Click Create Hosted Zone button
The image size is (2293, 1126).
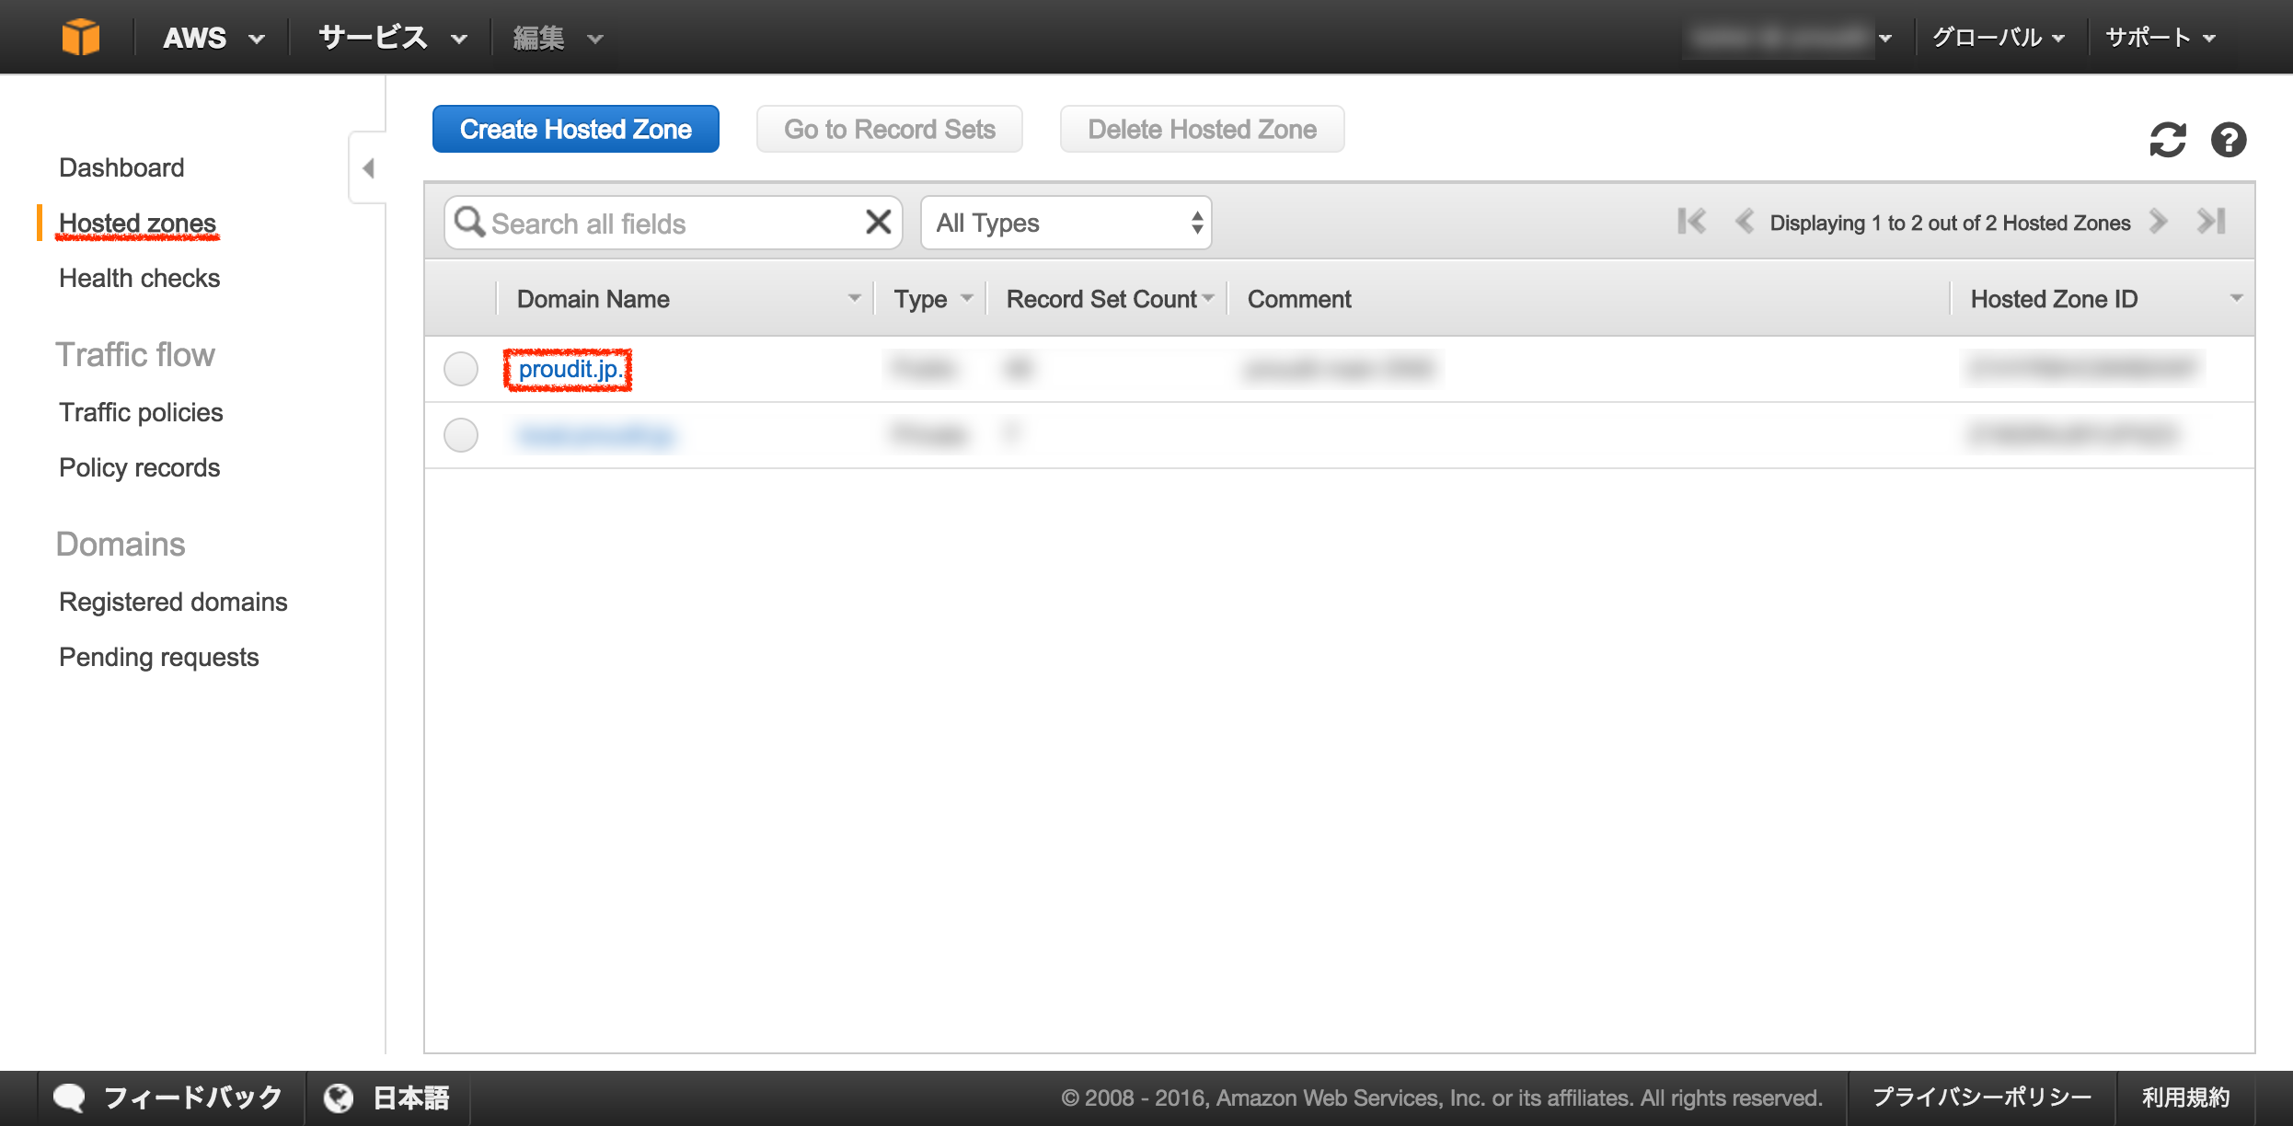pyautogui.click(x=575, y=129)
